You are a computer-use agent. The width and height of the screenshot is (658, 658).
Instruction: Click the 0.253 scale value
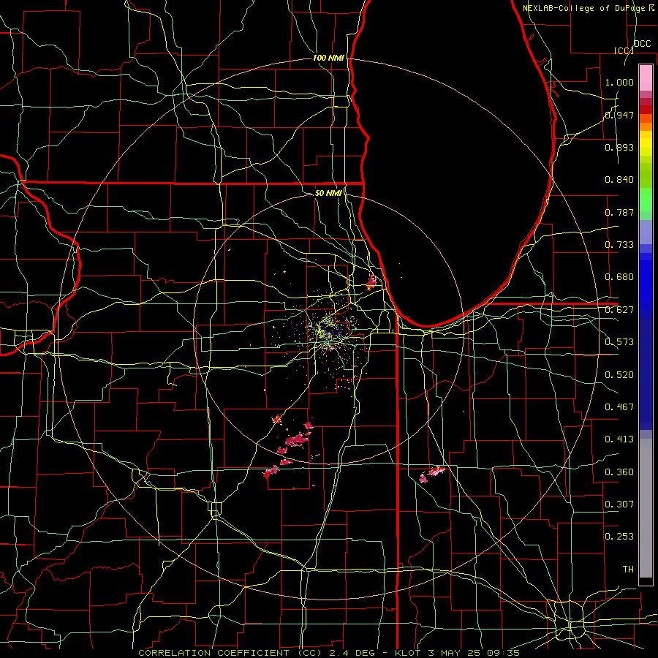[x=619, y=537]
